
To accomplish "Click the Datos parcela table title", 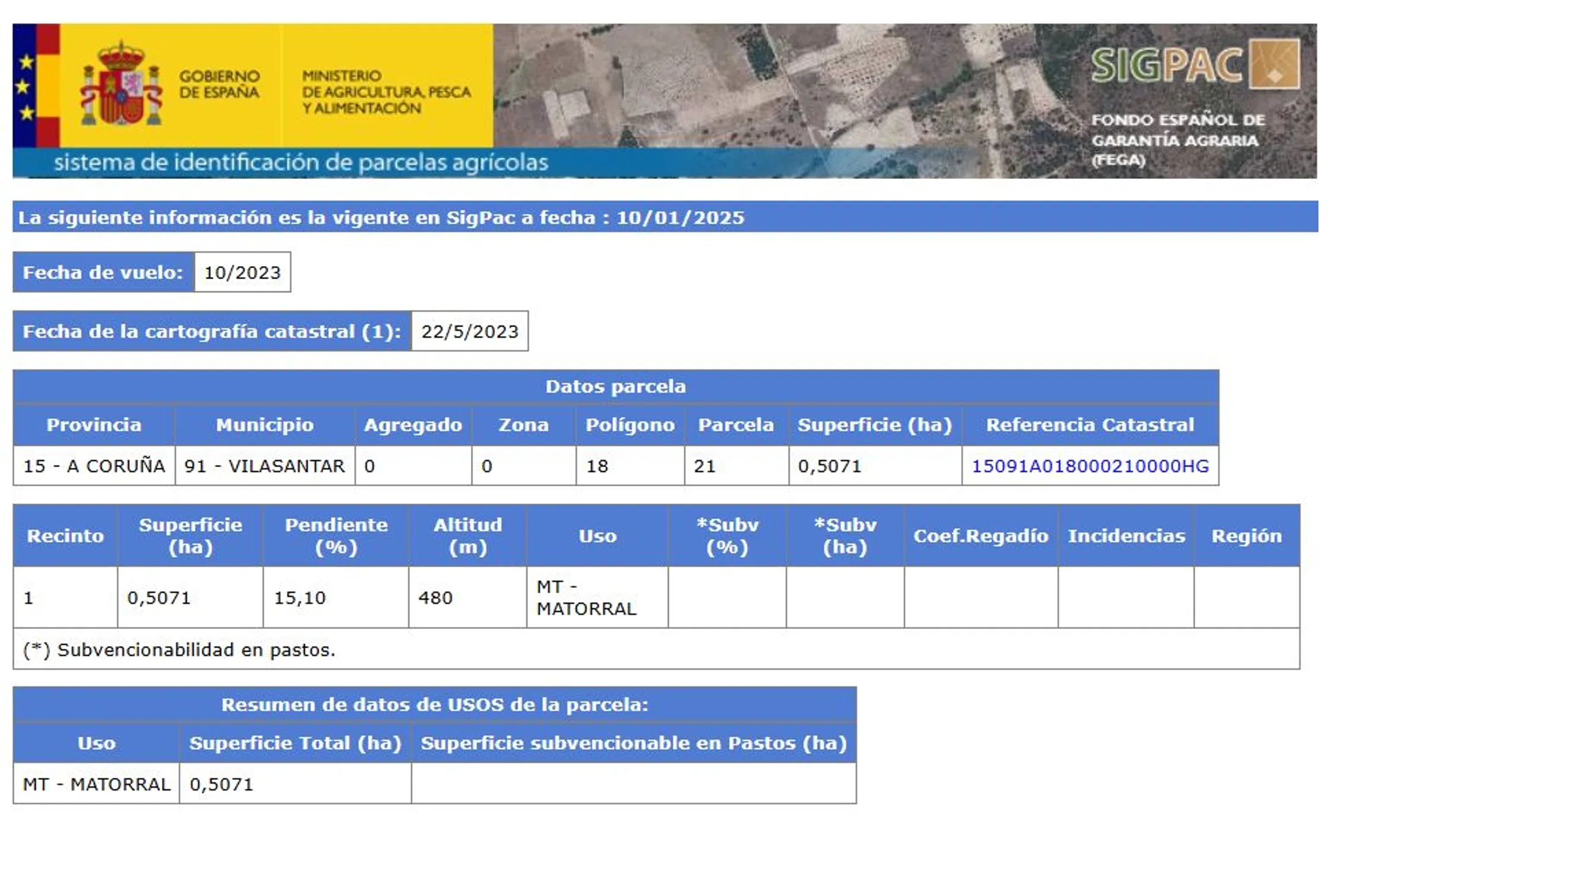I will pos(615,386).
